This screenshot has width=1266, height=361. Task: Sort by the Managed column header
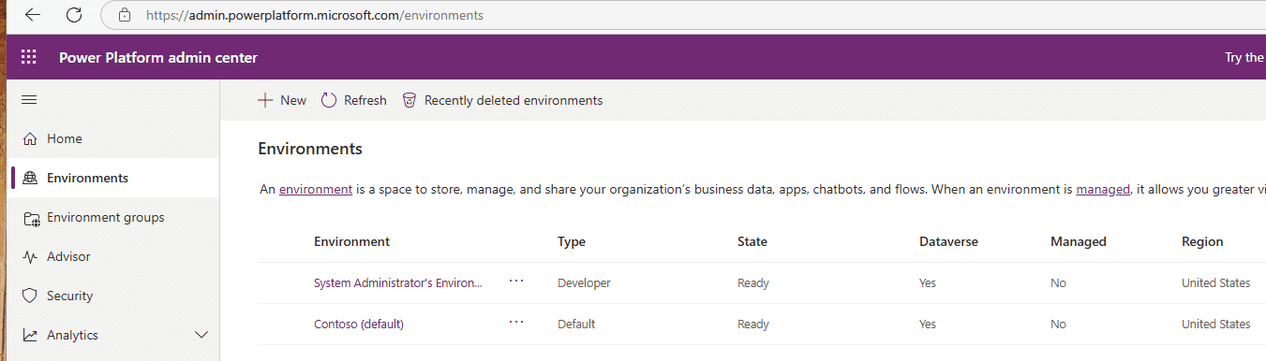coord(1079,241)
